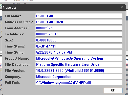128x95 pixels.
Task: Click the Time Stamp: label
Action: [15, 46]
